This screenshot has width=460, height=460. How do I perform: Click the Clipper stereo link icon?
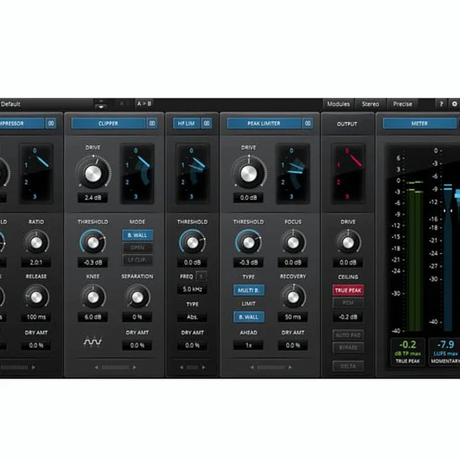(x=152, y=123)
